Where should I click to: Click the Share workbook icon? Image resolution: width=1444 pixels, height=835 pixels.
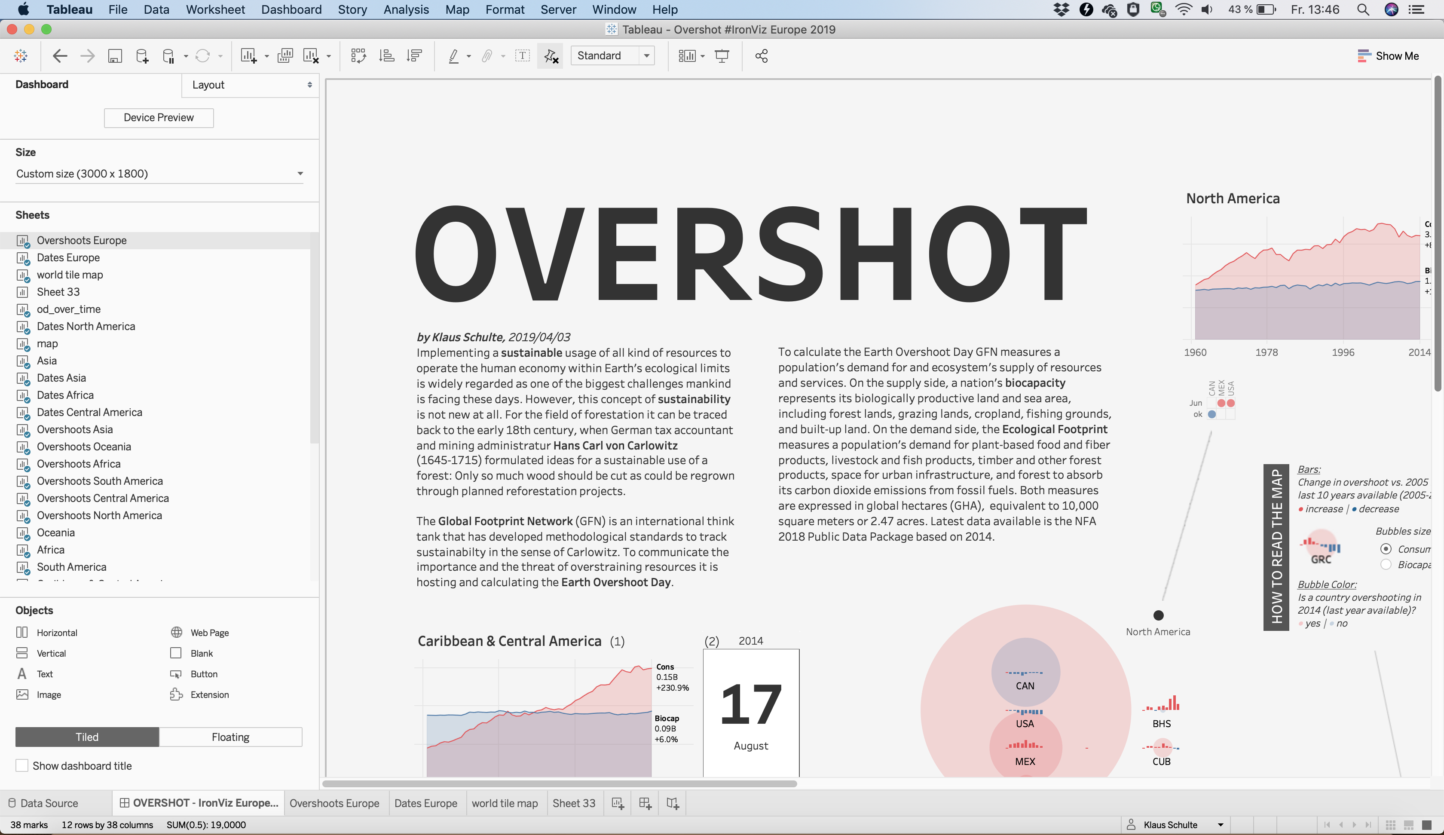click(761, 55)
